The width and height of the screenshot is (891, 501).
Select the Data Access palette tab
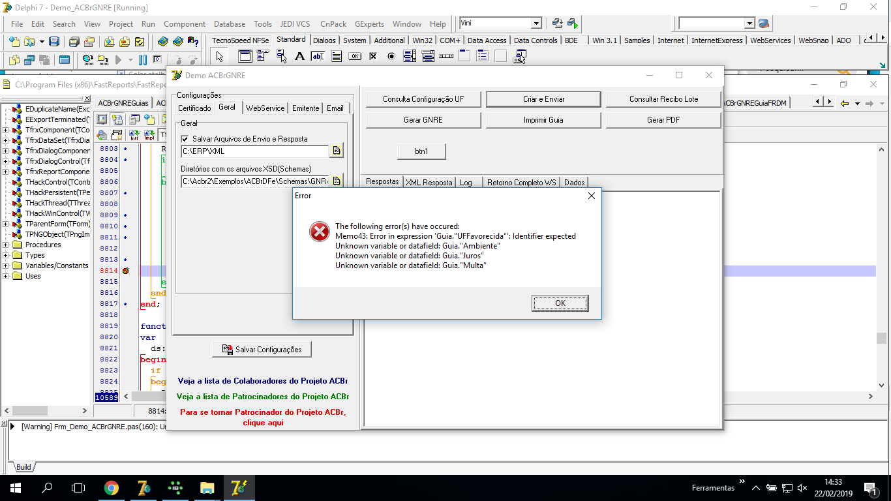(x=487, y=40)
